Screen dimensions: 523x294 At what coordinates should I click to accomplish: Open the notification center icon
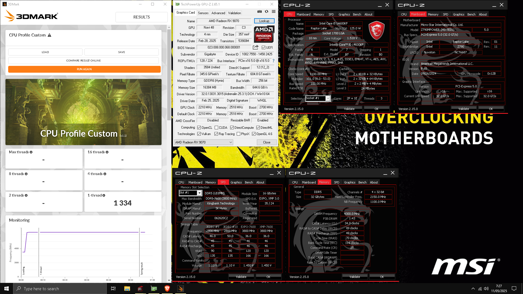point(514,289)
